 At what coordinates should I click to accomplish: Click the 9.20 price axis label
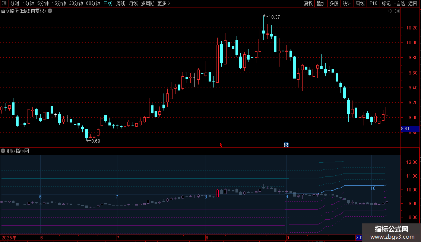point(413,103)
